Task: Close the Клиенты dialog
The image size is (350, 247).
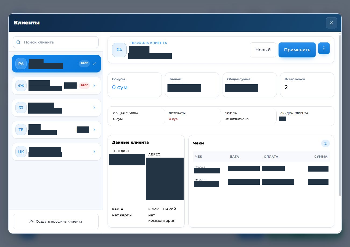Action: [331, 23]
